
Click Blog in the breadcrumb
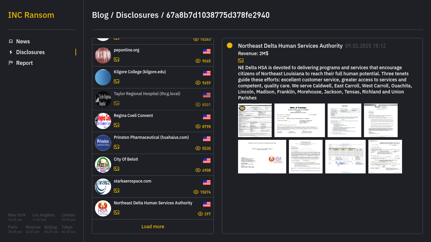100,15
